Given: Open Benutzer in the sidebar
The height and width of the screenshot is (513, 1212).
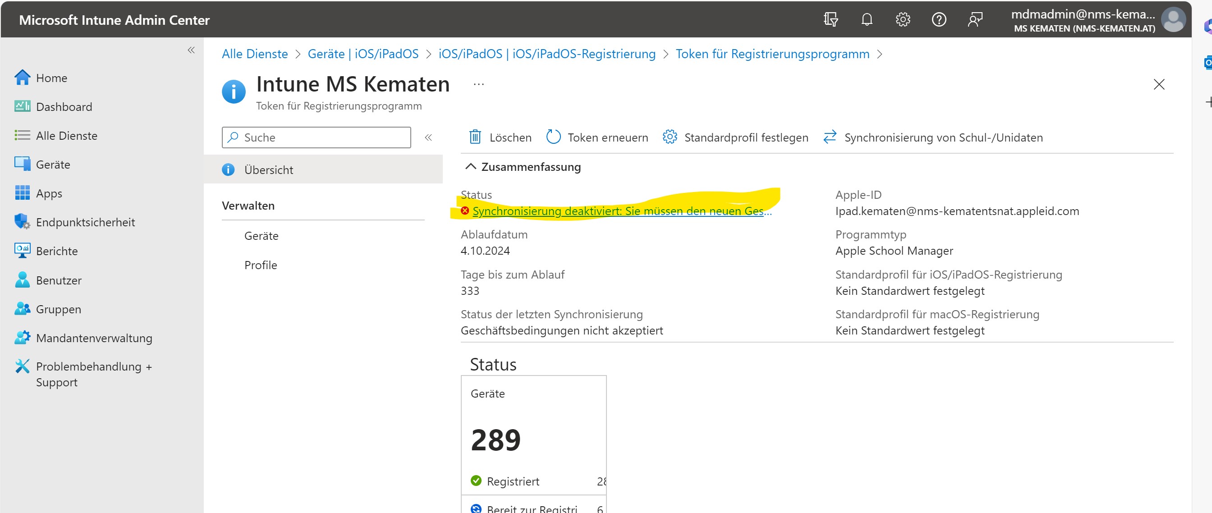Looking at the screenshot, I should [48, 280].
